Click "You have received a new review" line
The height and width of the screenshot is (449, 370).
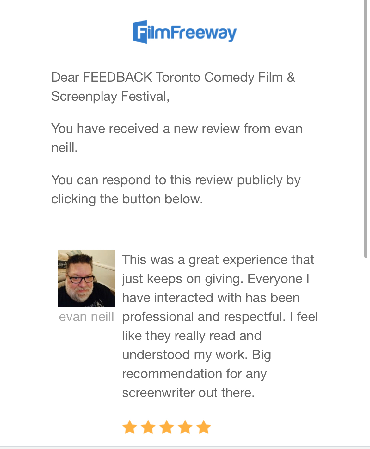point(177,129)
